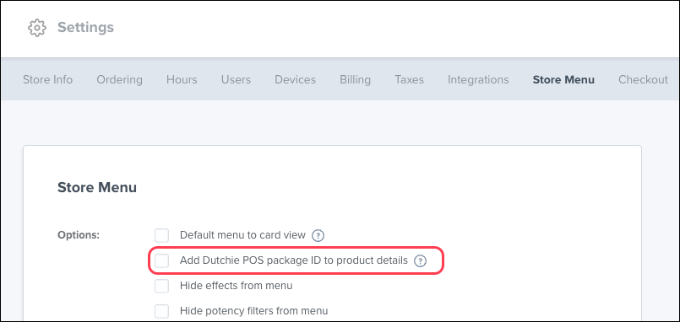Click the 'Hide potency filters from menu' label text
This screenshot has width=680, height=322.
253,311
